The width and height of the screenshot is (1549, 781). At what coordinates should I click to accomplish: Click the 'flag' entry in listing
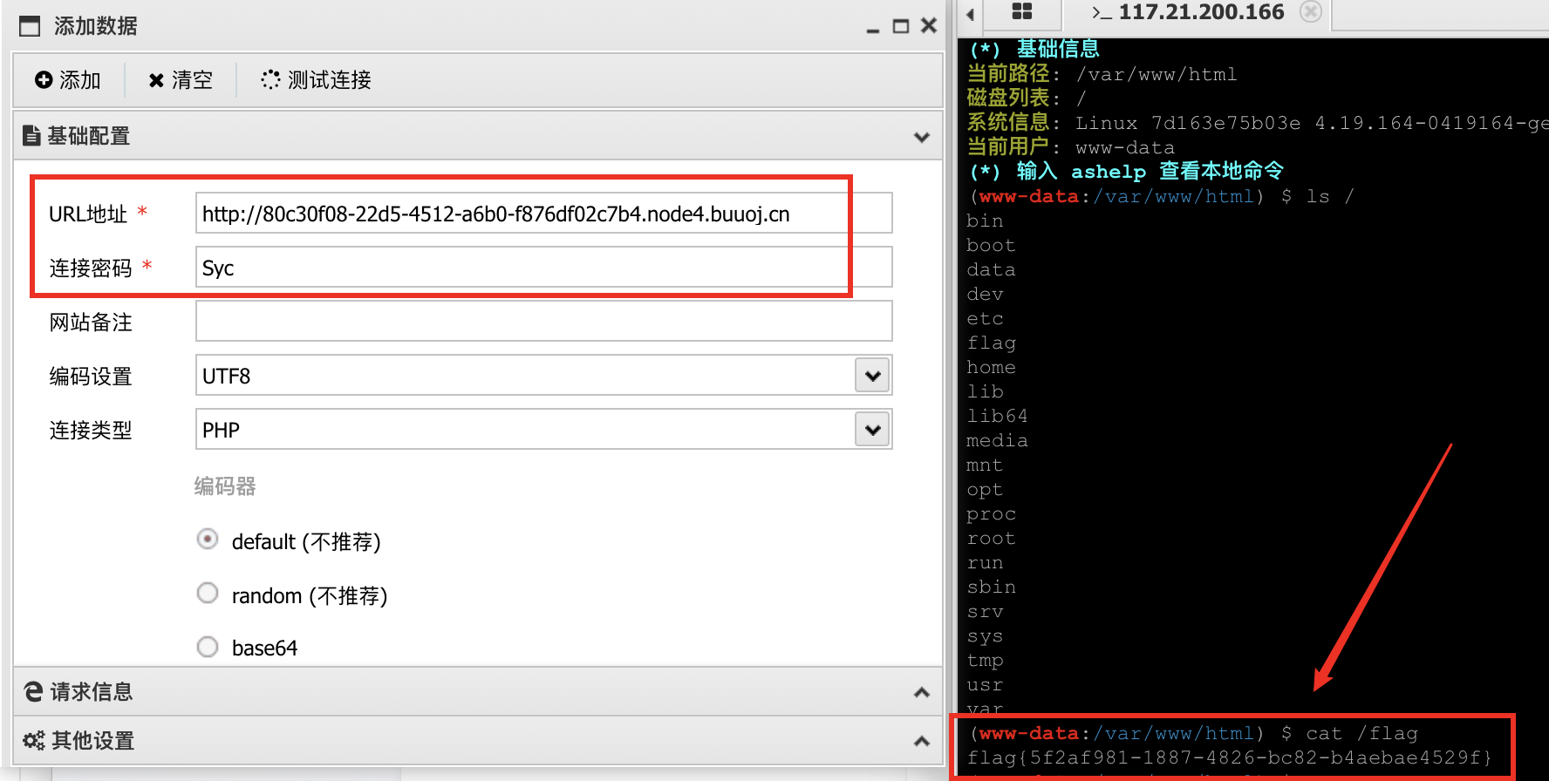click(x=991, y=343)
